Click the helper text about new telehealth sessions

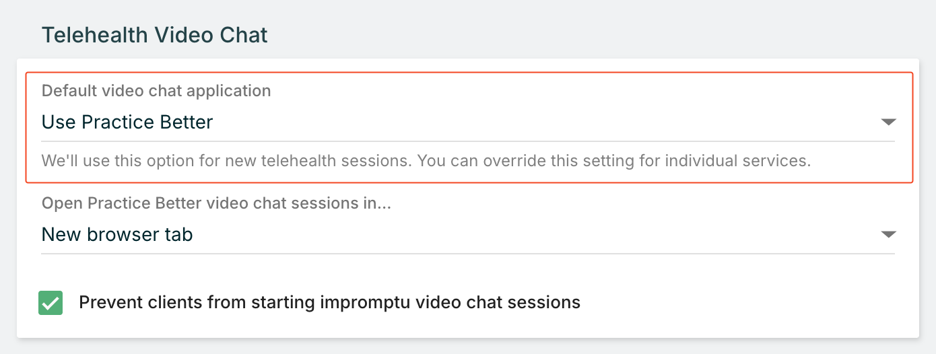point(426,162)
